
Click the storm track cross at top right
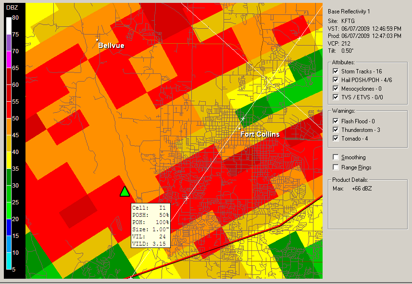300,38
